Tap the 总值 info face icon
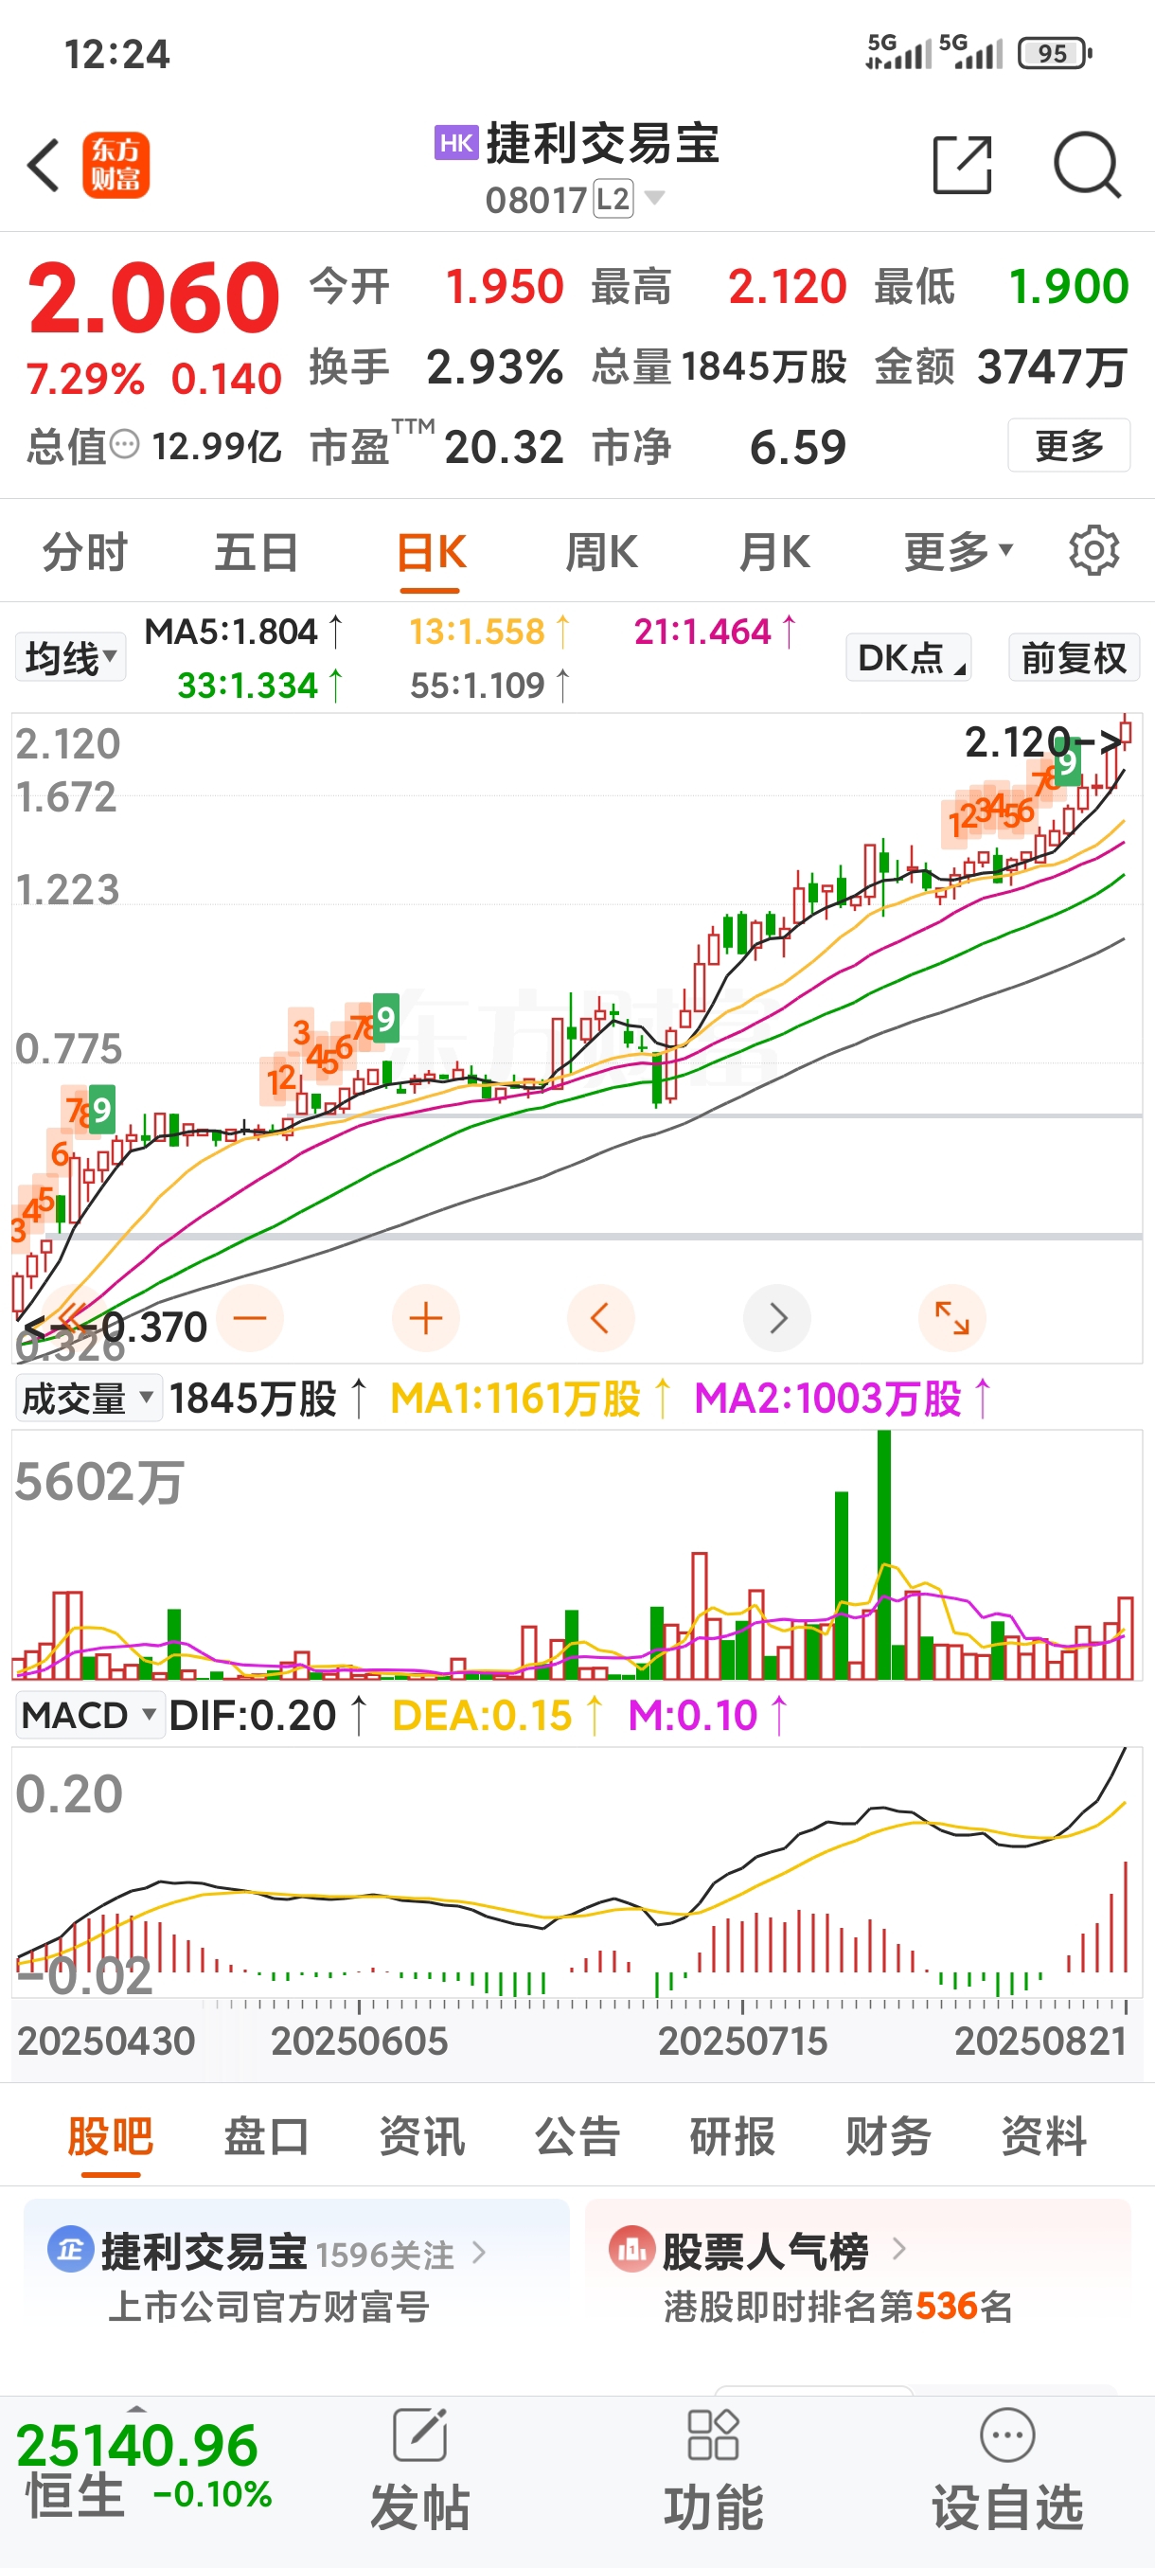Image resolution: width=1155 pixels, height=2568 pixels. click(125, 443)
